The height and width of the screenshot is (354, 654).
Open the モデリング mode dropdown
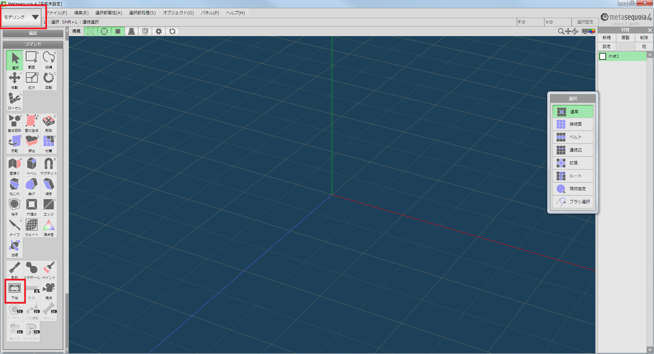click(x=21, y=17)
